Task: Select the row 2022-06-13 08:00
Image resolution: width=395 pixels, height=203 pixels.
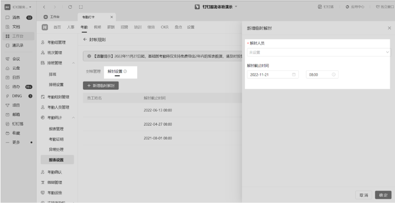Action: (162, 110)
